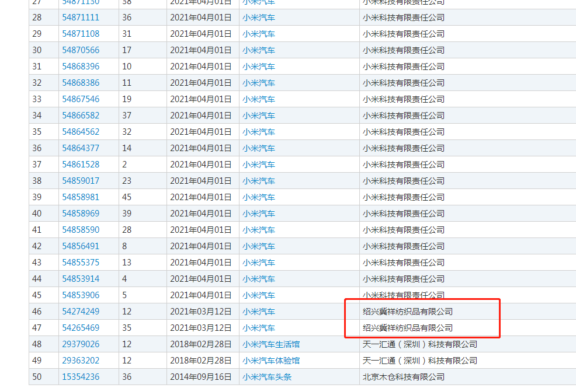
Task: Select the date 2021年03月12日 in row 47
Action: tap(200, 328)
